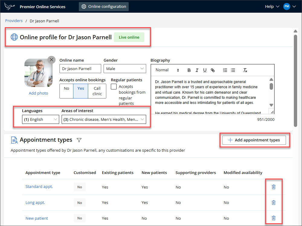Open the Gender dropdown

pos(125,69)
